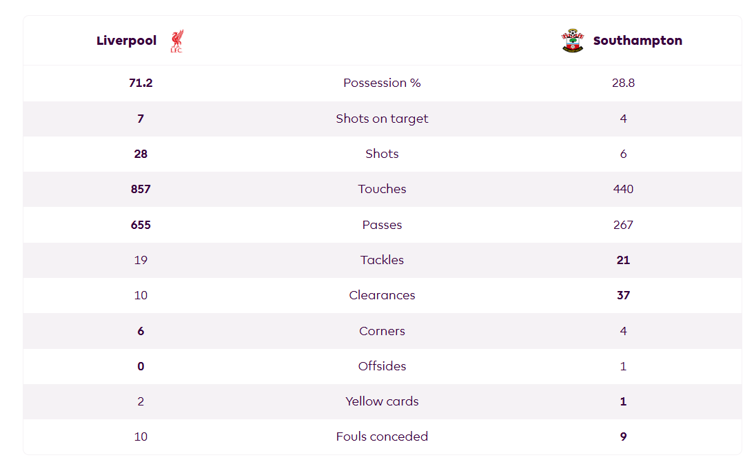
Task: Click Liverpool's 28 shots value
Action: click(141, 154)
